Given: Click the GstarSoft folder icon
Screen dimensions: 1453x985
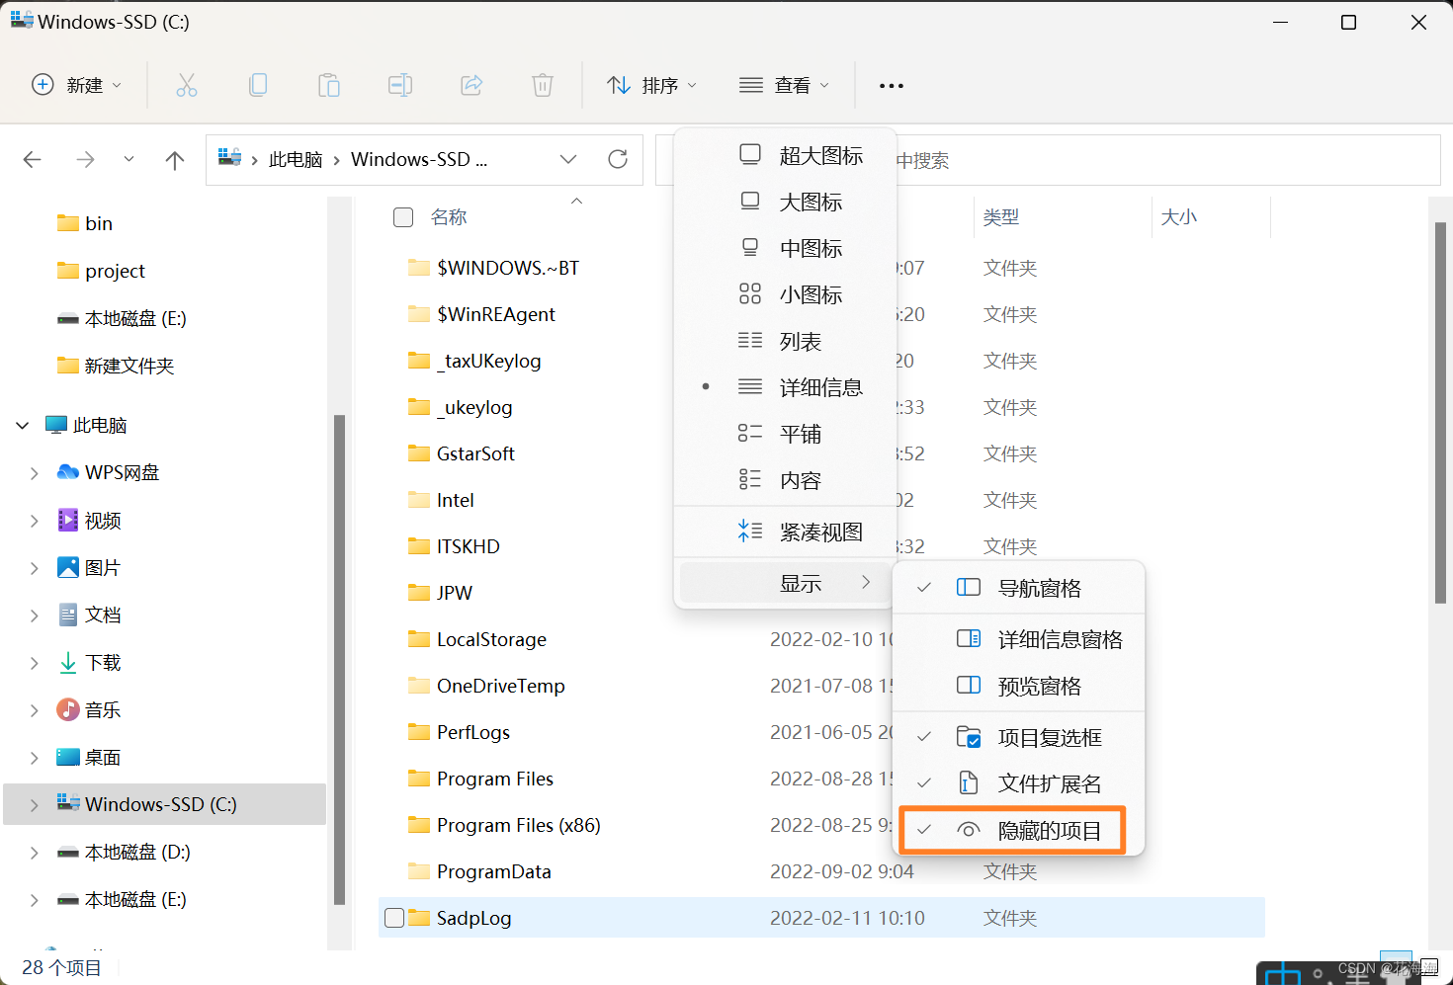Looking at the screenshot, I should click(x=419, y=453).
